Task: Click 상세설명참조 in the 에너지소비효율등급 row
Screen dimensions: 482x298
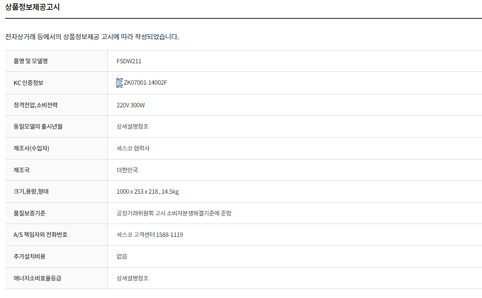Action: point(133,278)
